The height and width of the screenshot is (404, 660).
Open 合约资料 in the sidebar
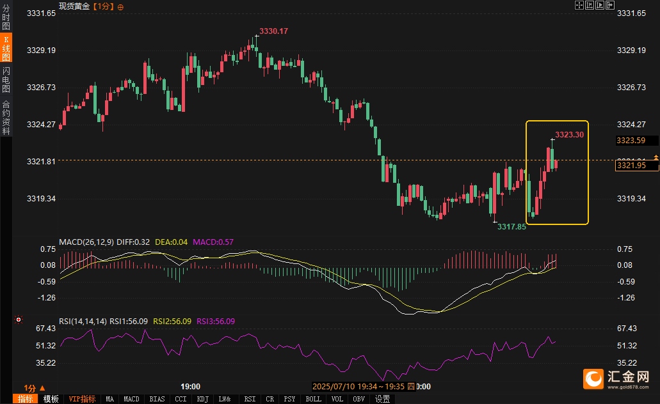pos(6,118)
